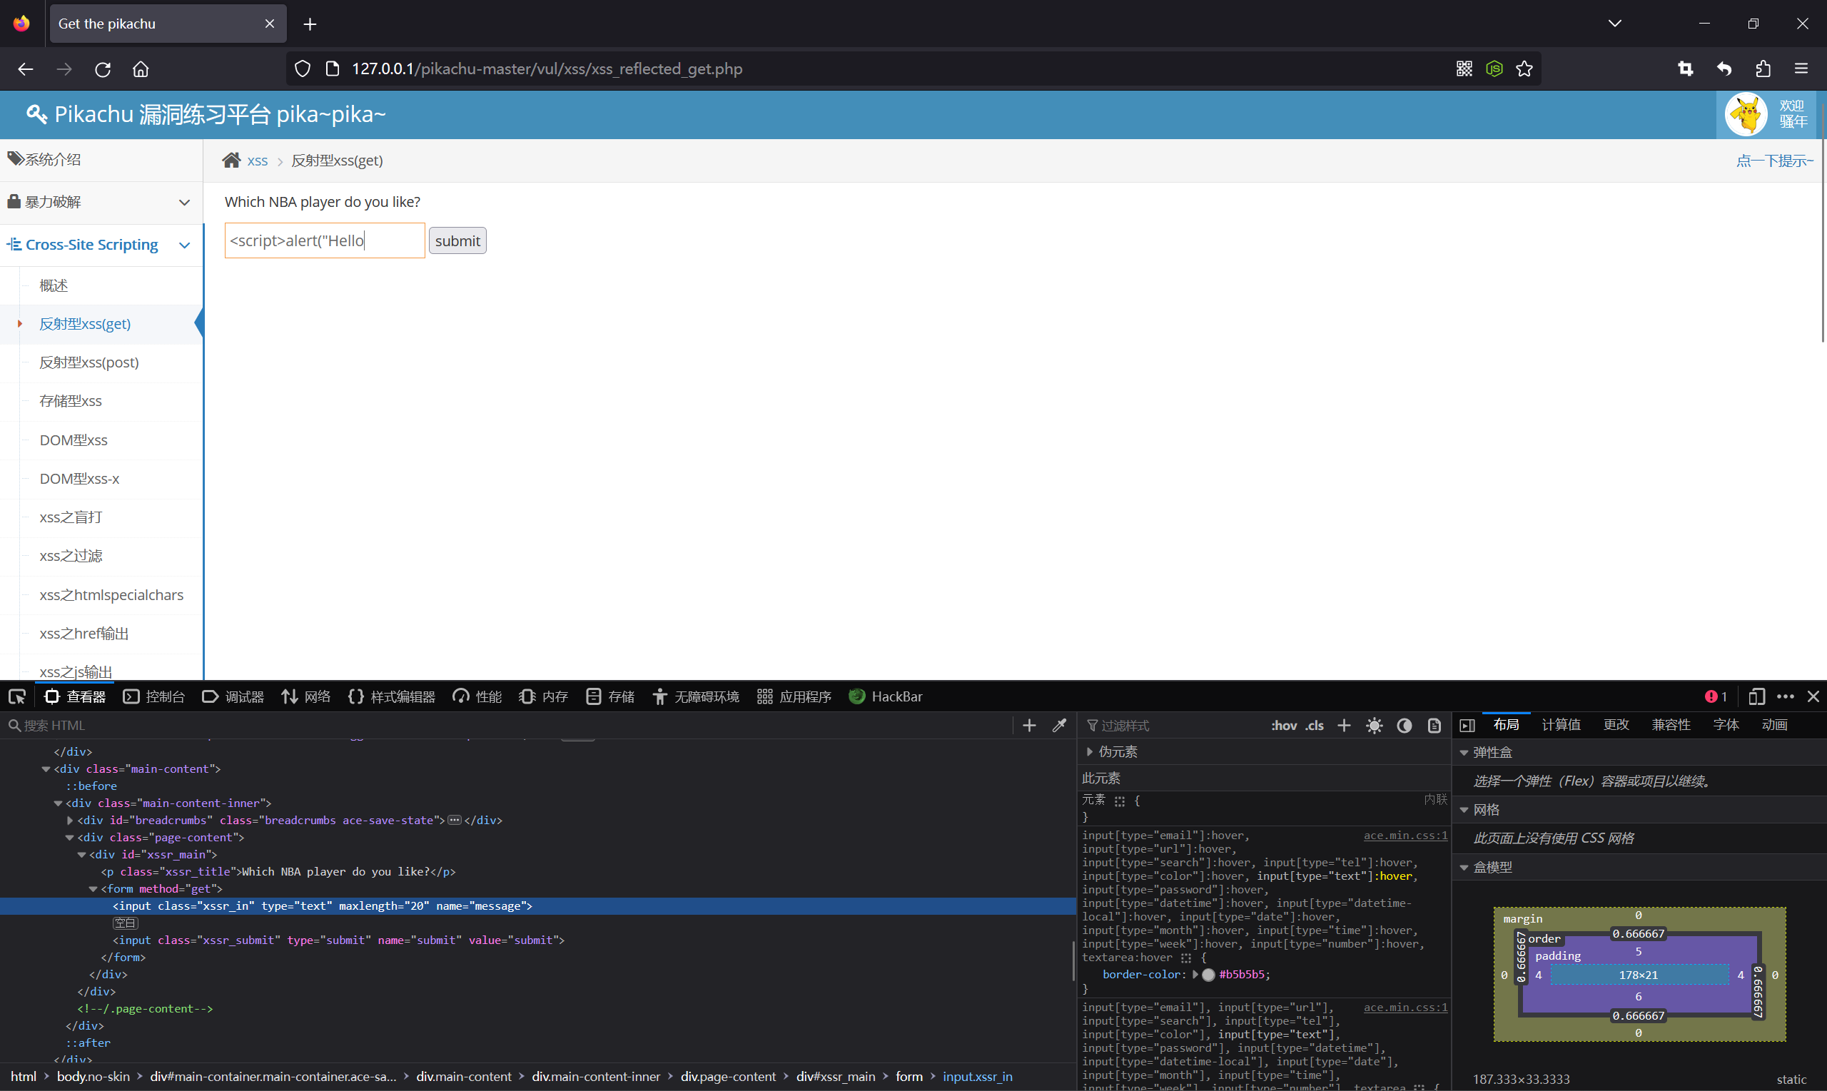Open the Firefox hamburger menu
This screenshot has height=1091, width=1827.
(1801, 69)
